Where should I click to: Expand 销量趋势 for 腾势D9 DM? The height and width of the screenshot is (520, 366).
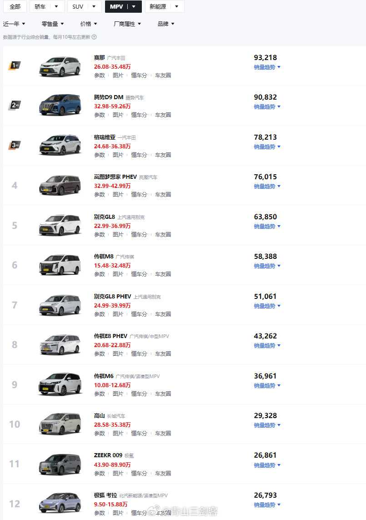coord(267,106)
